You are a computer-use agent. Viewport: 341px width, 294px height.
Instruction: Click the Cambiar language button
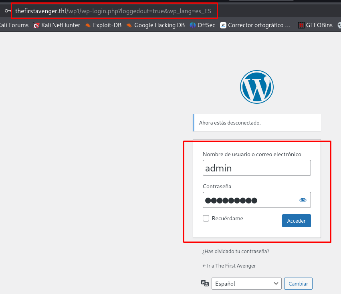click(x=298, y=284)
